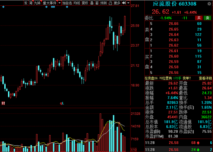Select buy level 1 price 26.61
This screenshot has height=152, width=213.
[174, 51]
